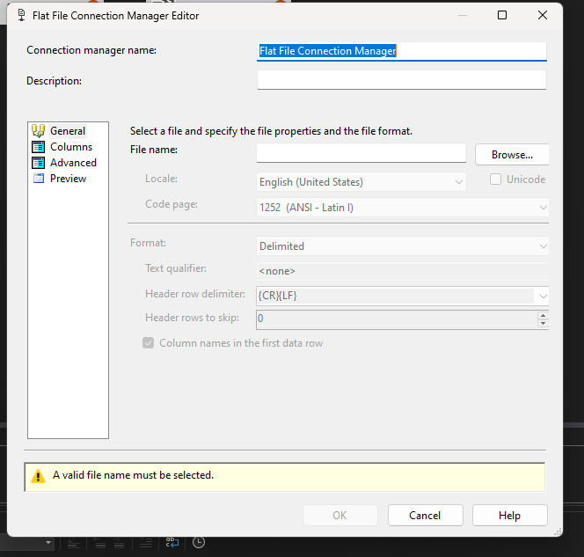Viewport: 584px width, 557px height.
Task: Open the Format dropdown showing Delimited
Action: 403,246
